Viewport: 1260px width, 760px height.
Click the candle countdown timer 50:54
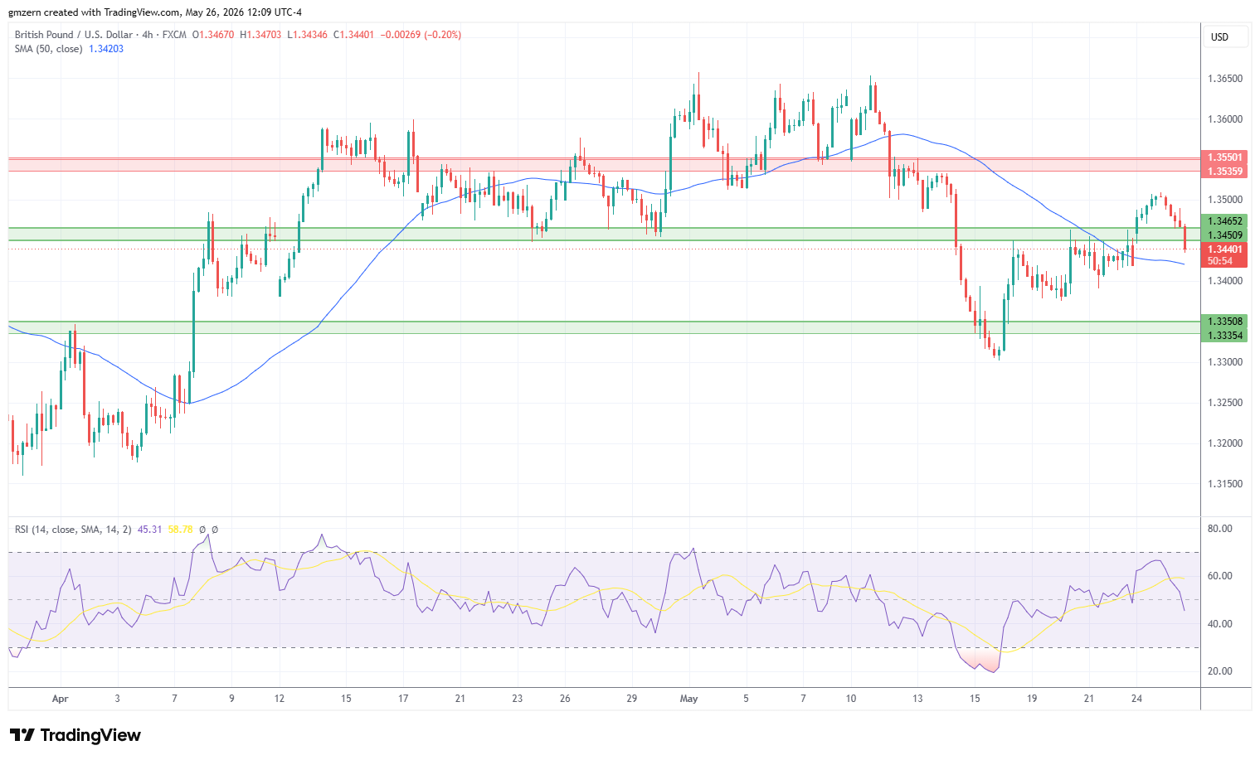click(x=1220, y=261)
